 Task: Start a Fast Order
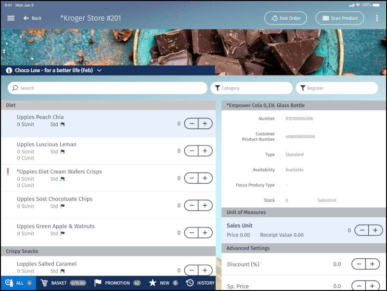(285, 18)
